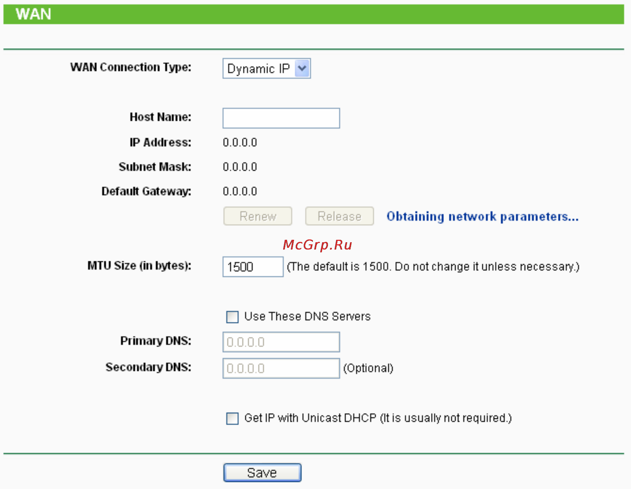This screenshot has width=631, height=489.
Task: Click the Renew button
Action: (x=258, y=216)
